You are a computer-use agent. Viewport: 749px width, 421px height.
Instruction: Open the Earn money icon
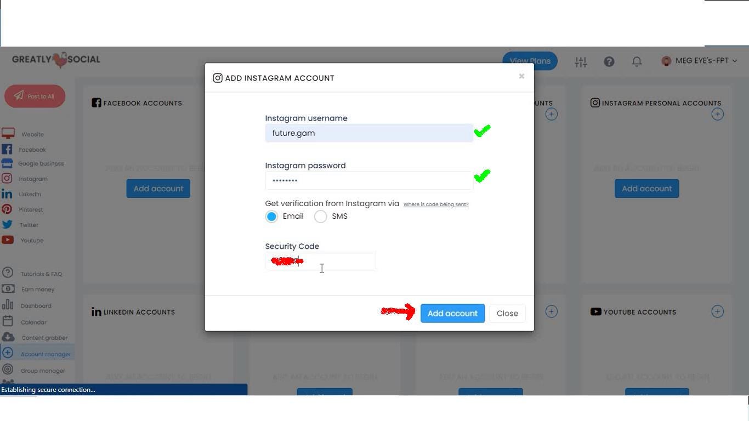8,288
